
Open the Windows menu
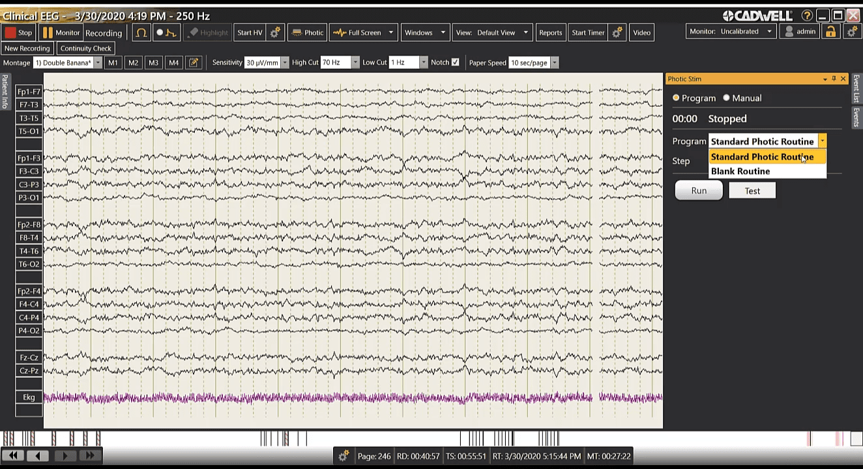[425, 32]
